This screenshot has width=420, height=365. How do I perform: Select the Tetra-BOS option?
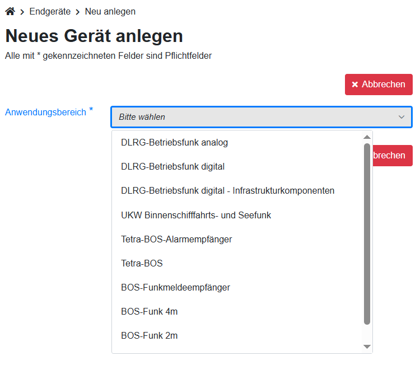click(x=237, y=263)
